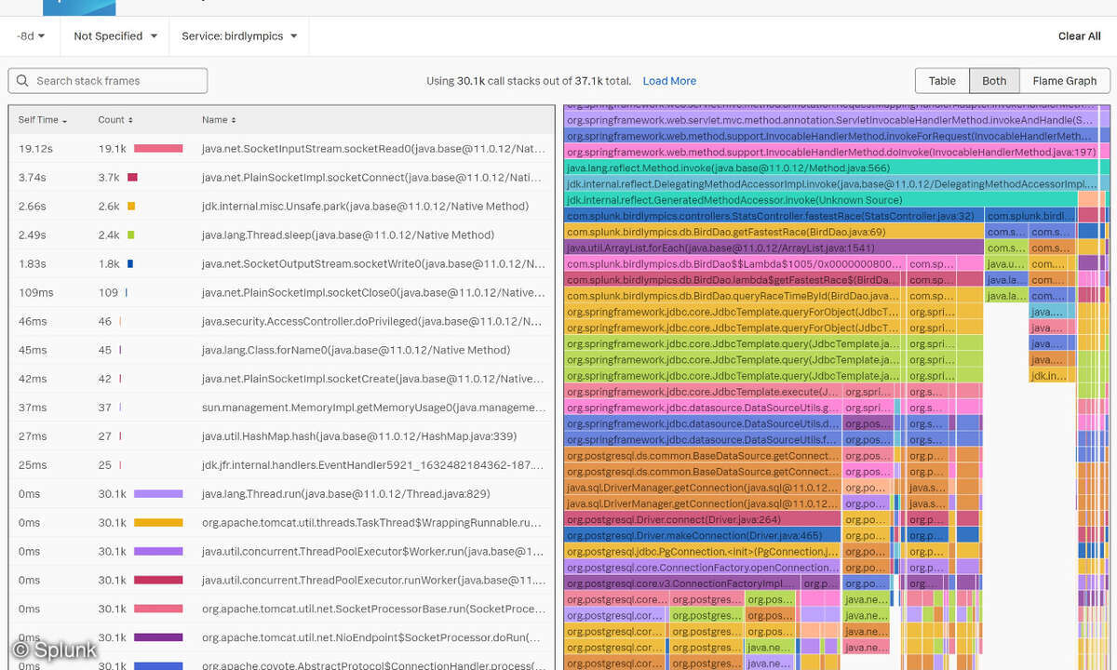Select the java.net.SocketOutputStream.socketWrite0 row
The height and width of the screenshot is (670, 1117).
tap(282, 264)
